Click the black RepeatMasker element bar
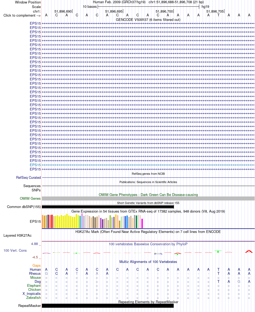The width and height of the screenshot is (255, 312). (x=108, y=306)
